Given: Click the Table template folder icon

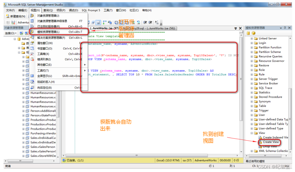Looking at the screenshot, I should click(x=256, y=106).
